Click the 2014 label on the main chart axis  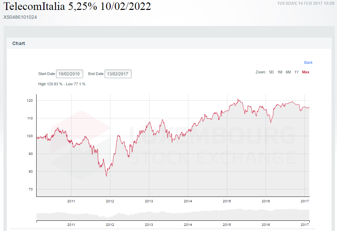coord(188,201)
